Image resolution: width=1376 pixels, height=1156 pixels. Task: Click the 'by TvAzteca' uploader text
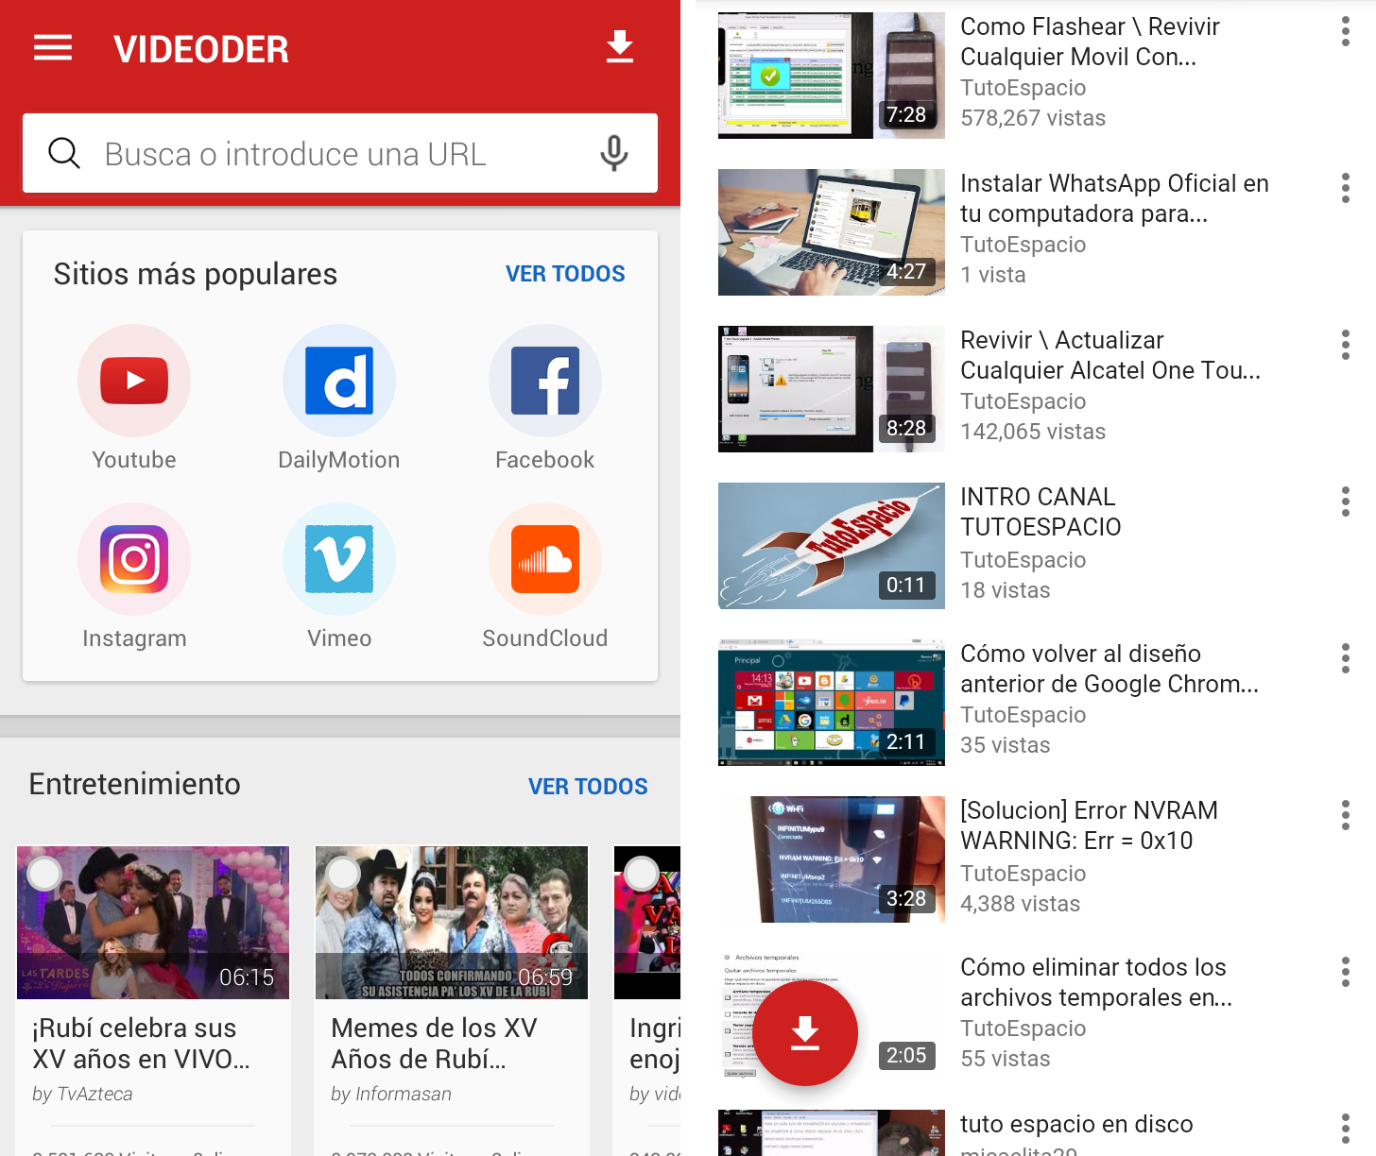(82, 1094)
